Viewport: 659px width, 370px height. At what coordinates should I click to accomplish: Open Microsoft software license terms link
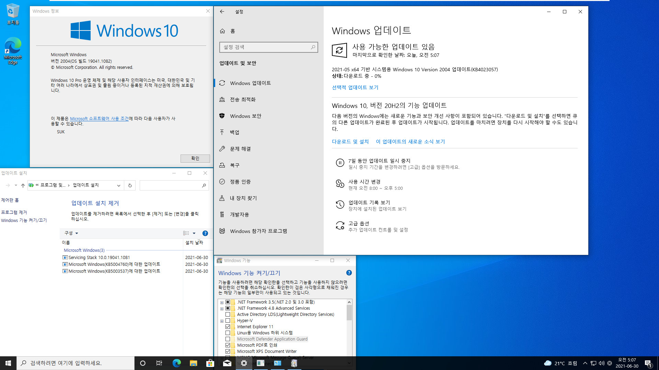point(99,119)
